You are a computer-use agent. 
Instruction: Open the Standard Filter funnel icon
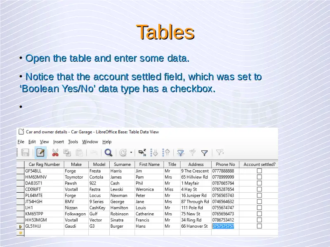click(204, 153)
